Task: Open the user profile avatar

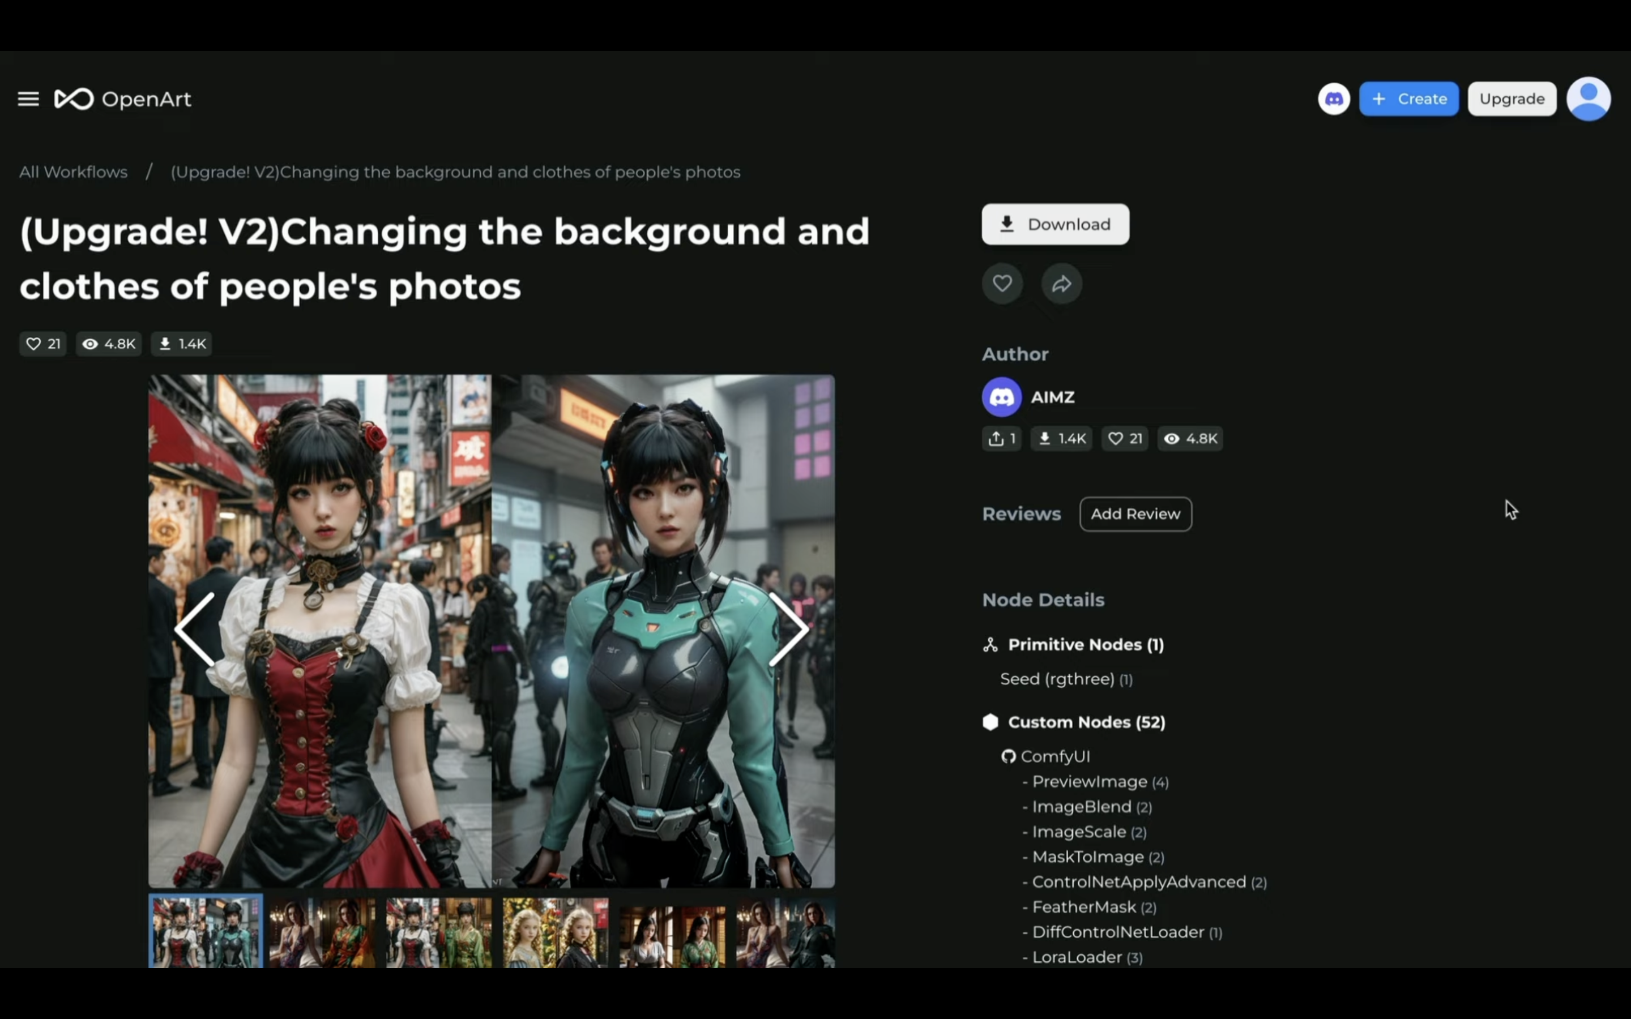Action: click(x=1589, y=99)
